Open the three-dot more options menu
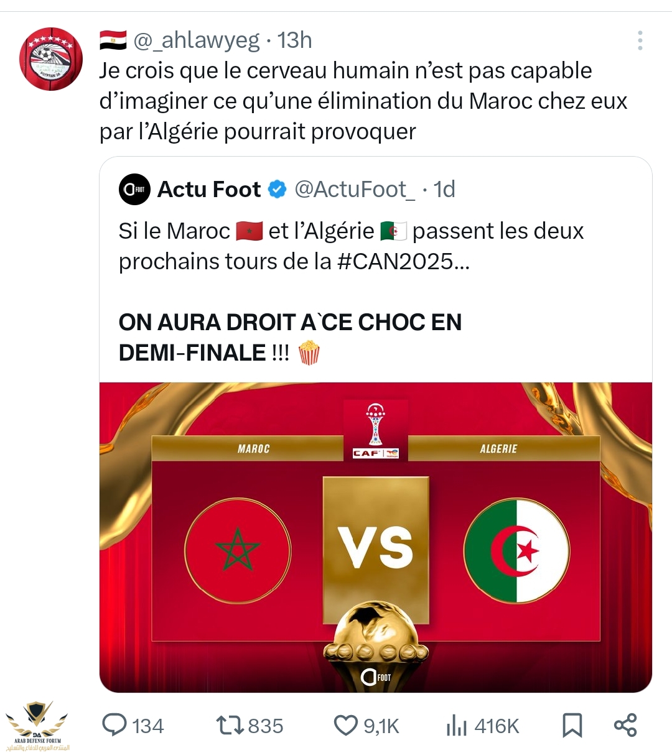The height and width of the screenshot is (753, 672). pos(640,41)
